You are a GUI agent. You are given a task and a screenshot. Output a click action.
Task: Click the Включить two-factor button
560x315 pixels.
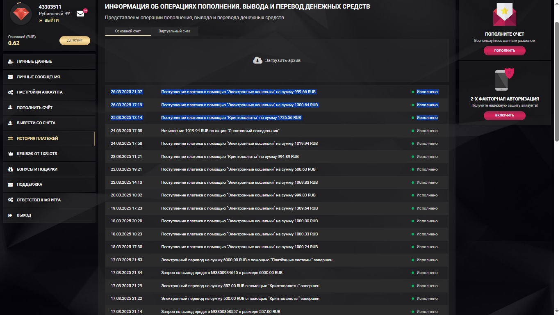505,115
